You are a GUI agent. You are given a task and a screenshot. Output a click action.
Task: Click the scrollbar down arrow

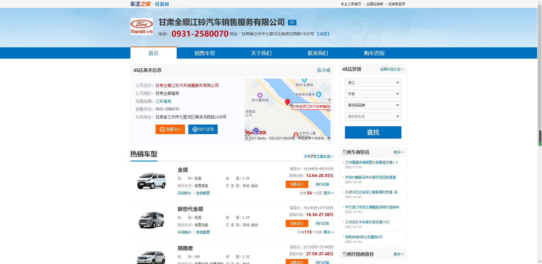pos(540,262)
